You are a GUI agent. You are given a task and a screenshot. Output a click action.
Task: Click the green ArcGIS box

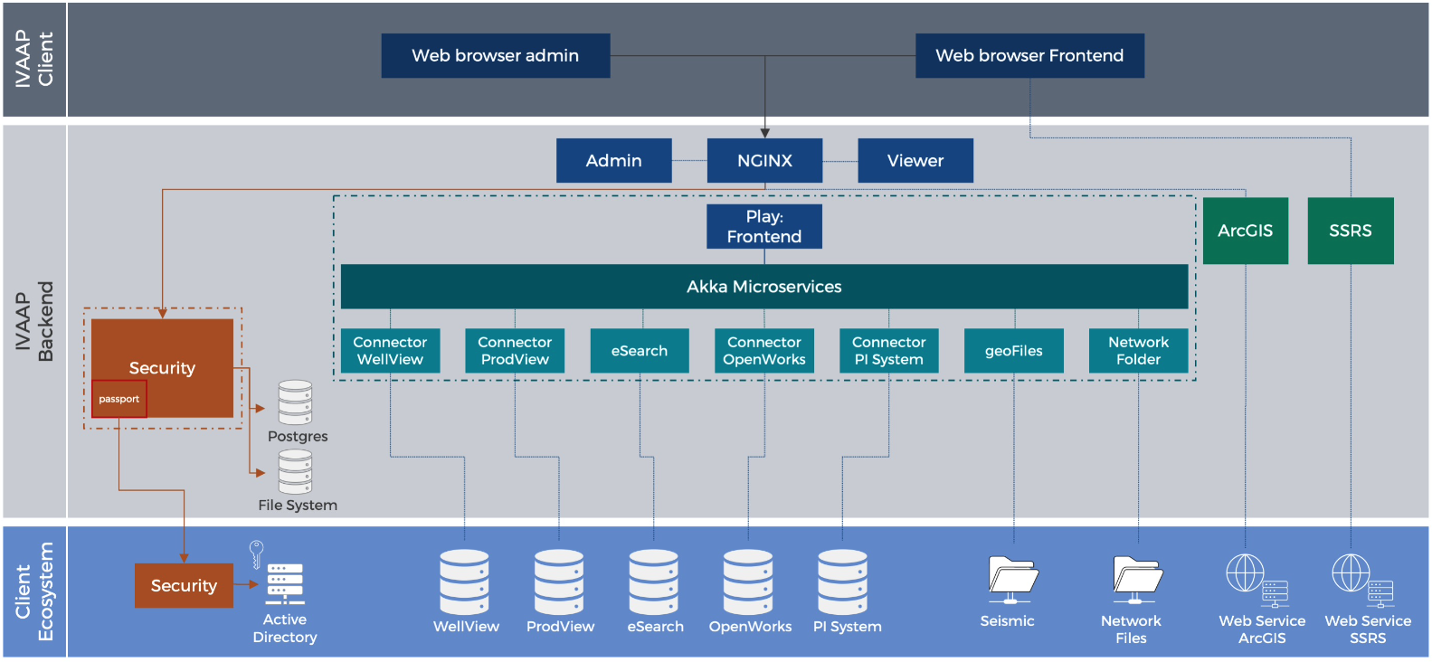1246,231
